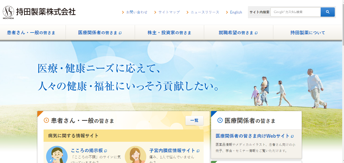Screen dimensions: 344x163
Task: Open 就職希望の皆さま navigation tab
Action: (238, 33)
